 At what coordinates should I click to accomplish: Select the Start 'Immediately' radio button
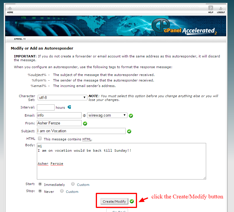40,184
